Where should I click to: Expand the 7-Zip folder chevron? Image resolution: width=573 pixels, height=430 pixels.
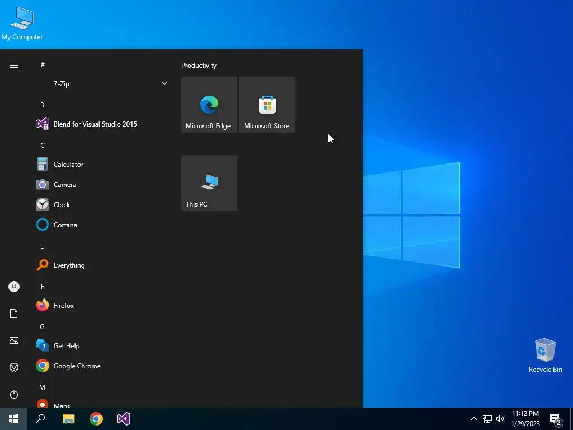[165, 84]
